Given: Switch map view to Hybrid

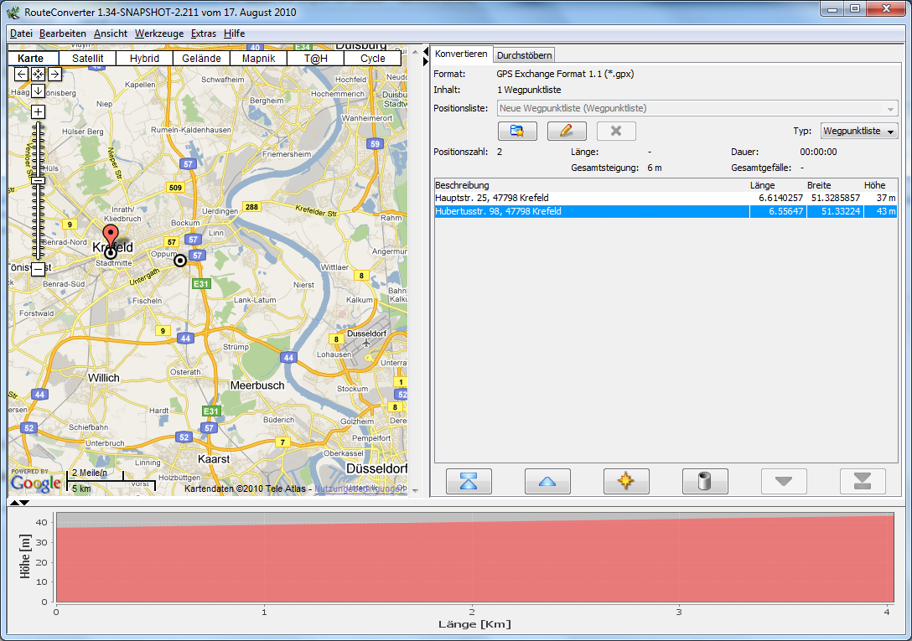Looking at the screenshot, I should pos(144,59).
